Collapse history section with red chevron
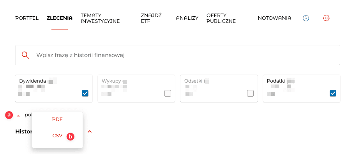 coord(90,132)
